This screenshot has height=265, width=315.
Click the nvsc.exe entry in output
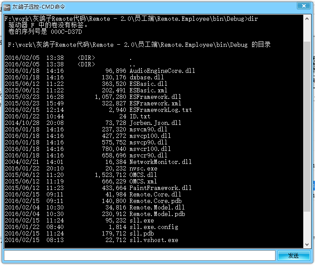tap(143, 168)
